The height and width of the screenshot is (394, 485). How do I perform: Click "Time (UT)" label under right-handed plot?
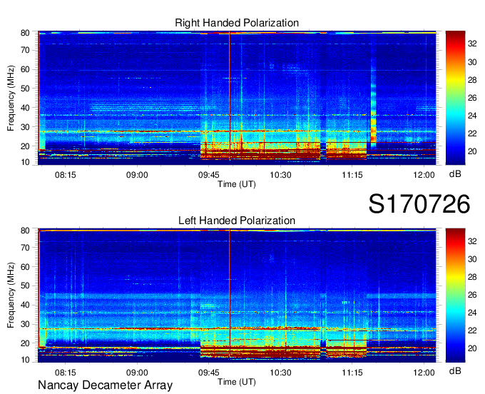237,184
